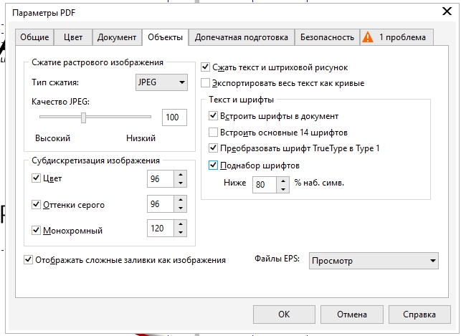Toggle 'Сжать текст и штриховой рисунок' checkbox
461x336 pixels.
coord(206,67)
